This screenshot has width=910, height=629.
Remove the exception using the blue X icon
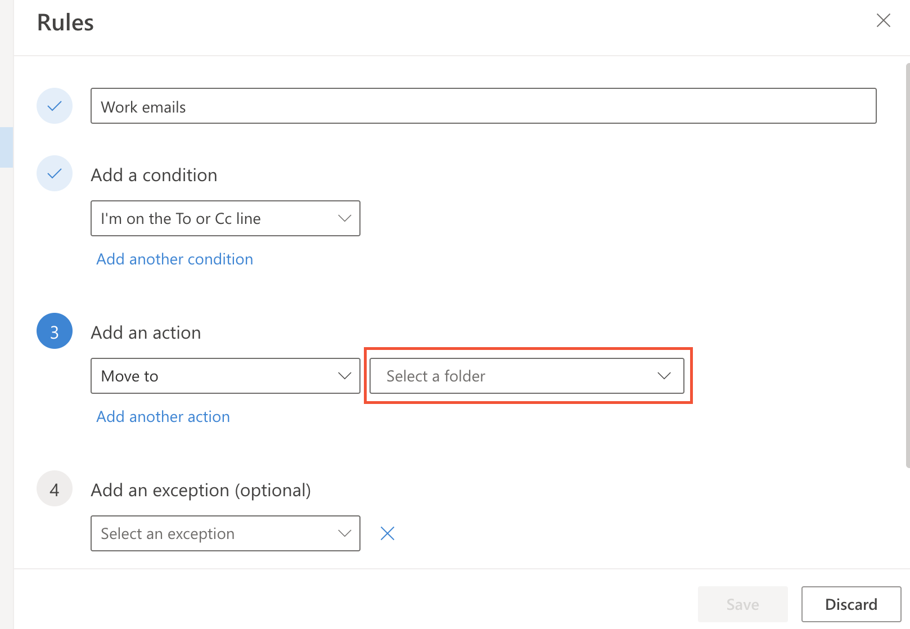pyautogui.click(x=387, y=533)
